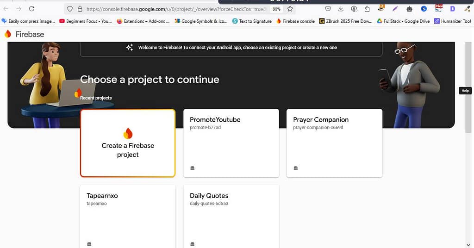Click the daily-quotes-5d553 project ID text
This screenshot has height=248, width=474.
tap(209, 204)
